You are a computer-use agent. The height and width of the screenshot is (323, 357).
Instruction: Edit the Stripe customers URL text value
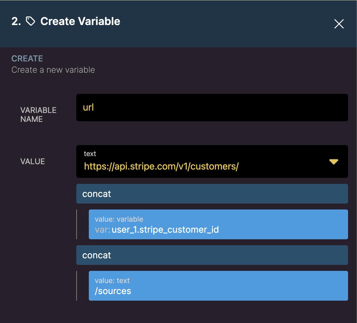[x=161, y=166]
